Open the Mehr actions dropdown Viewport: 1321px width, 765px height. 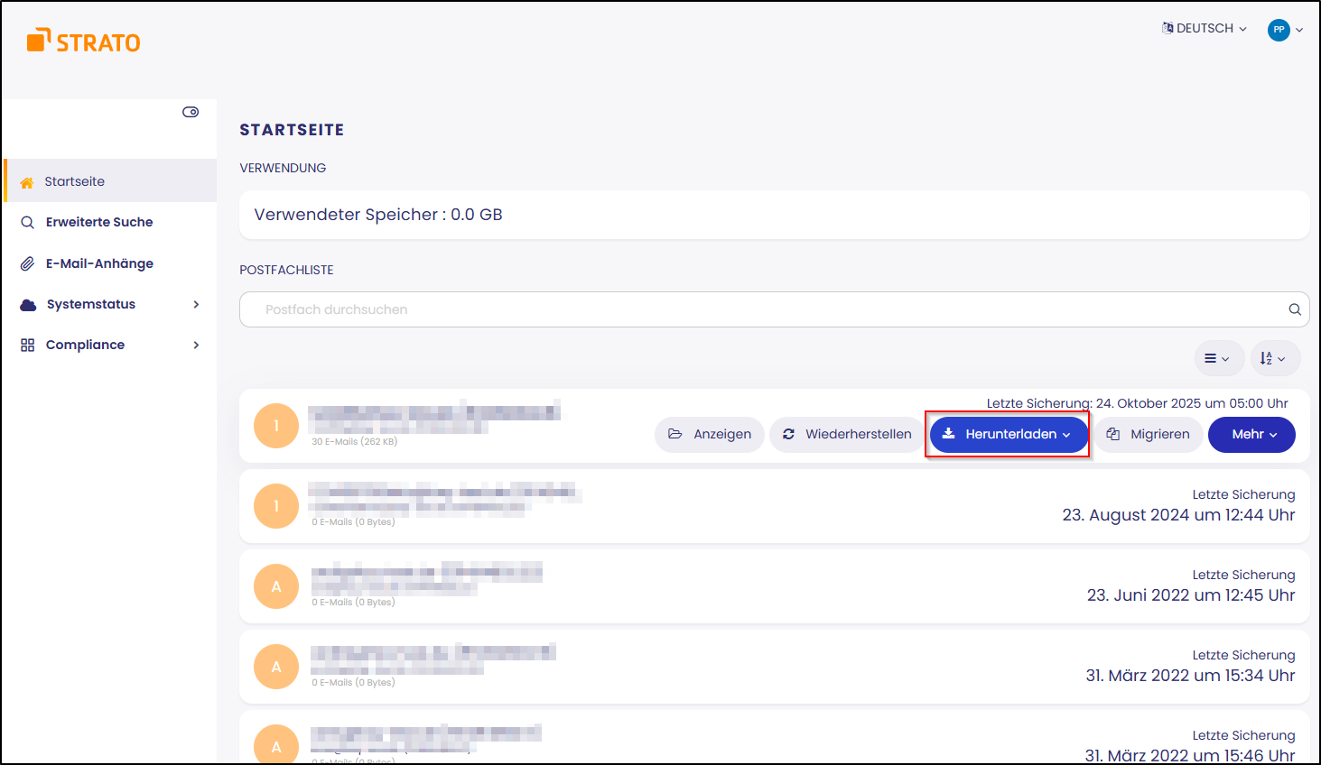pos(1252,434)
